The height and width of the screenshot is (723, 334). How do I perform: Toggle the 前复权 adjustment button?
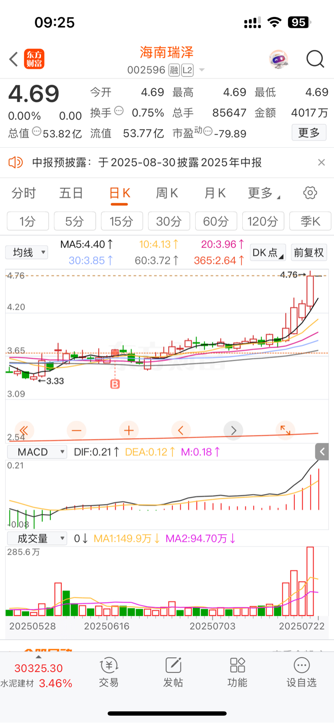click(309, 253)
